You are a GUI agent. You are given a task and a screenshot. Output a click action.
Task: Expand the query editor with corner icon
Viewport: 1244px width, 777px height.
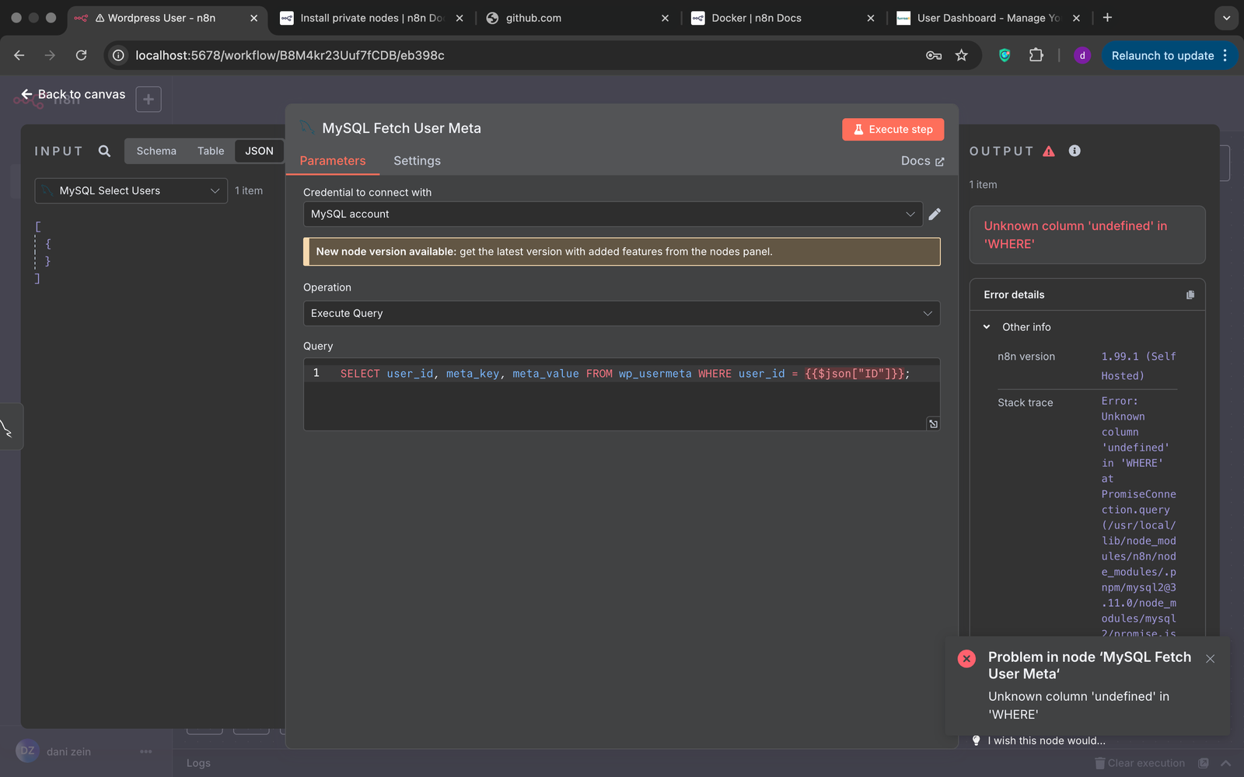(x=933, y=423)
